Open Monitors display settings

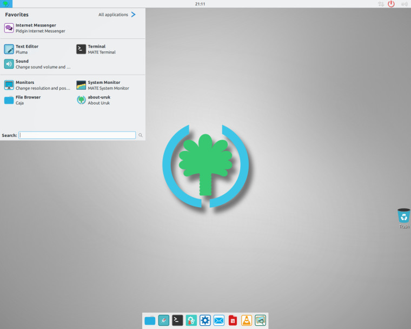37,85
